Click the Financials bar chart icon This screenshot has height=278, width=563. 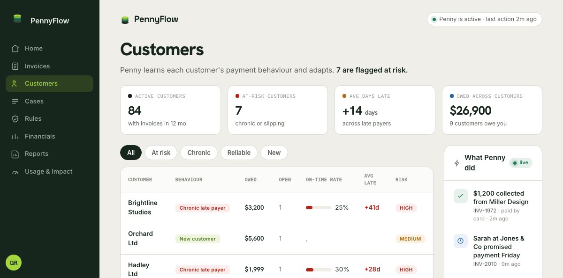pos(15,136)
